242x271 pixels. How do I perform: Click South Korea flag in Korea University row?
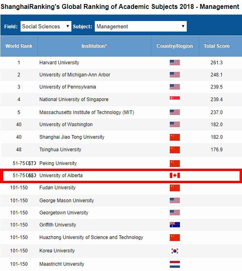pyautogui.click(x=175, y=251)
